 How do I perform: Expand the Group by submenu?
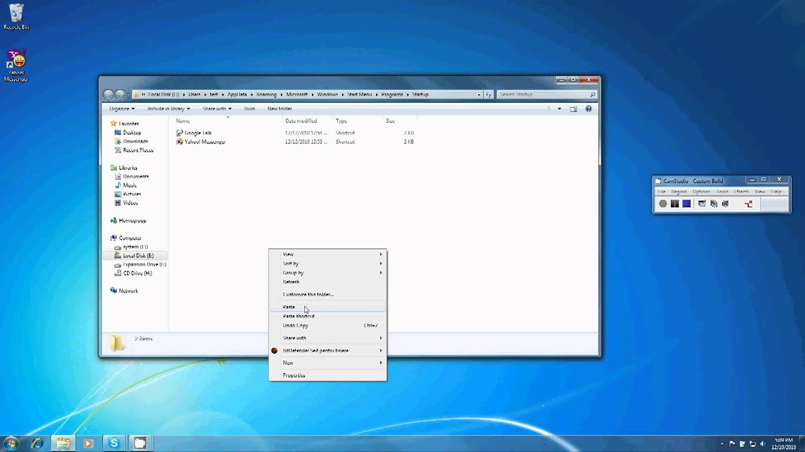[328, 272]
